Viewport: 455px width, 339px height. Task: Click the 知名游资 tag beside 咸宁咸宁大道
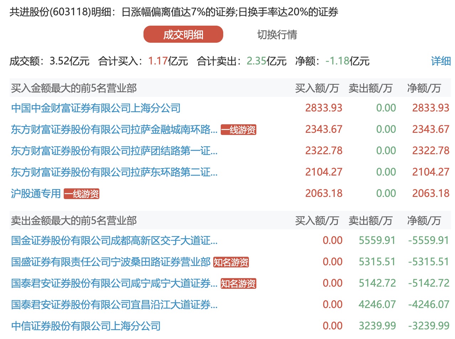[238, 284]
